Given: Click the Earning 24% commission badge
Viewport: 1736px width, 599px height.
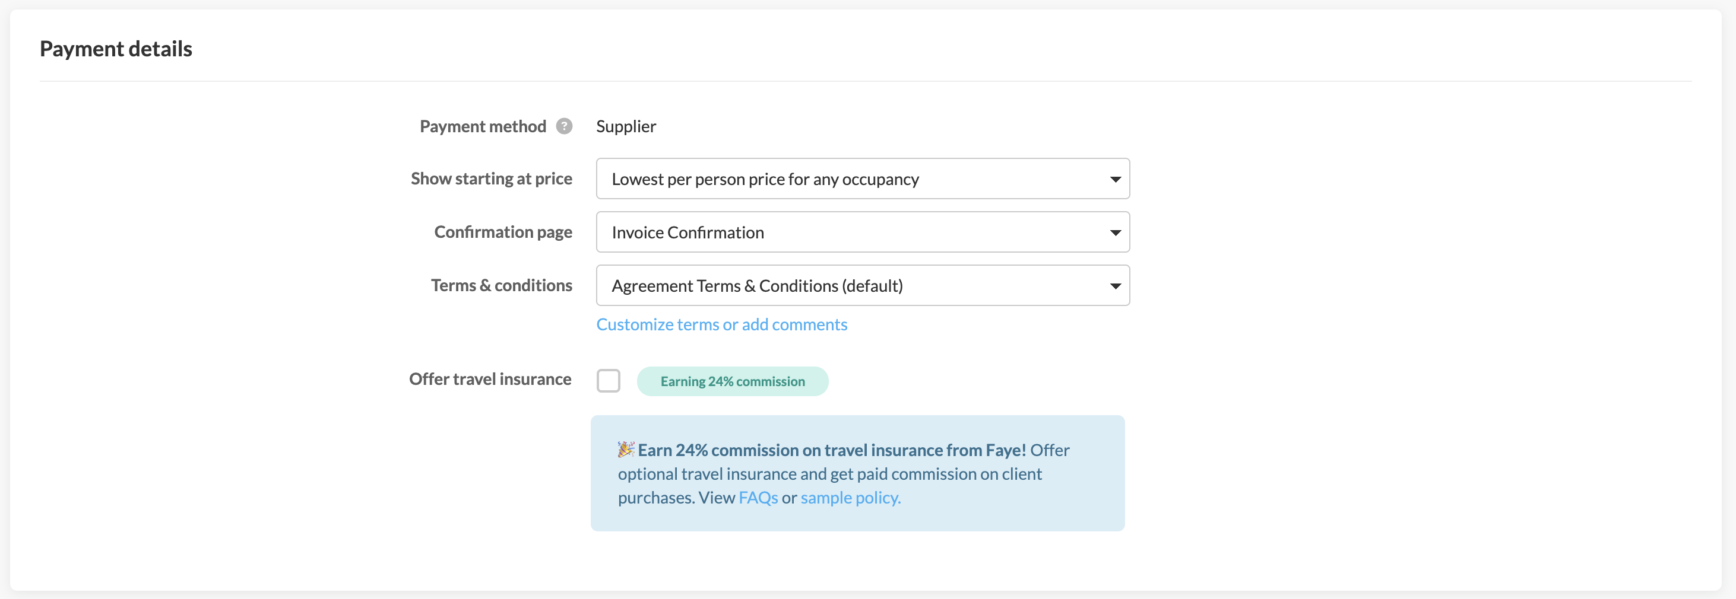Looking at the screenshot, I should [732, 381].
